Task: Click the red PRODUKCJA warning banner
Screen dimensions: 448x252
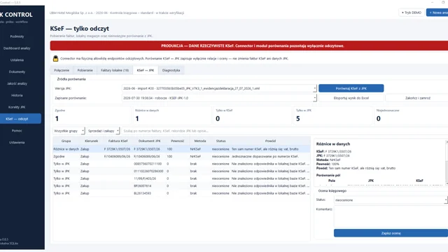Action: click(x=249, y=45)
